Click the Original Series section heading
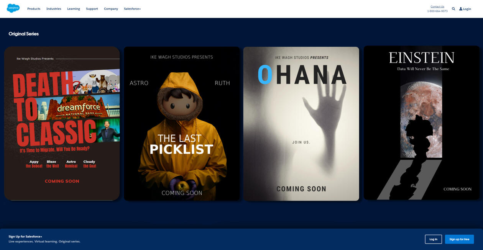 [24, 34]
